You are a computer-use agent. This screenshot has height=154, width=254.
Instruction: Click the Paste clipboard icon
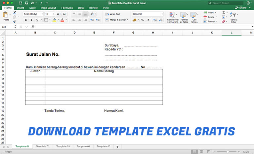6,15
